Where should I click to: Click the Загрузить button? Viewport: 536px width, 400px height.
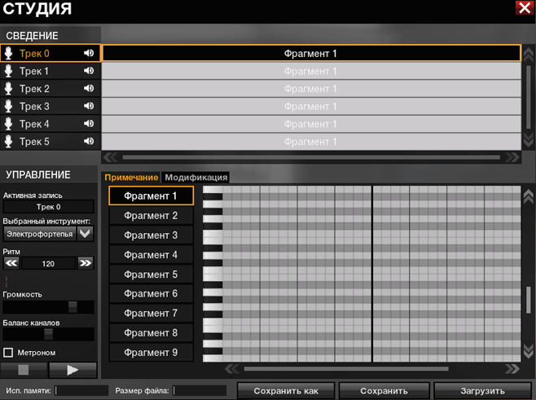[482, 391]
